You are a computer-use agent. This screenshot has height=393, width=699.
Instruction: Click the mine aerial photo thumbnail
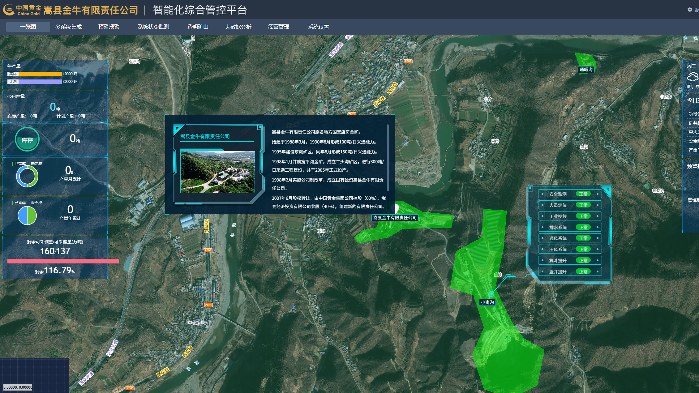217,172
